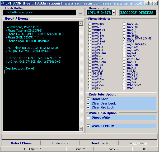Select myV-56/X5-2v phone model
Image resolution: width=159 pixels, height=152 pixels.
pyautogui.click(x=124, y=44)
